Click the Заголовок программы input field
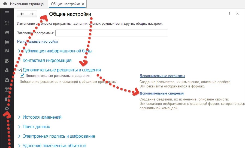Image resolution: width=245 pixels, height=148 pixels. 111,33
